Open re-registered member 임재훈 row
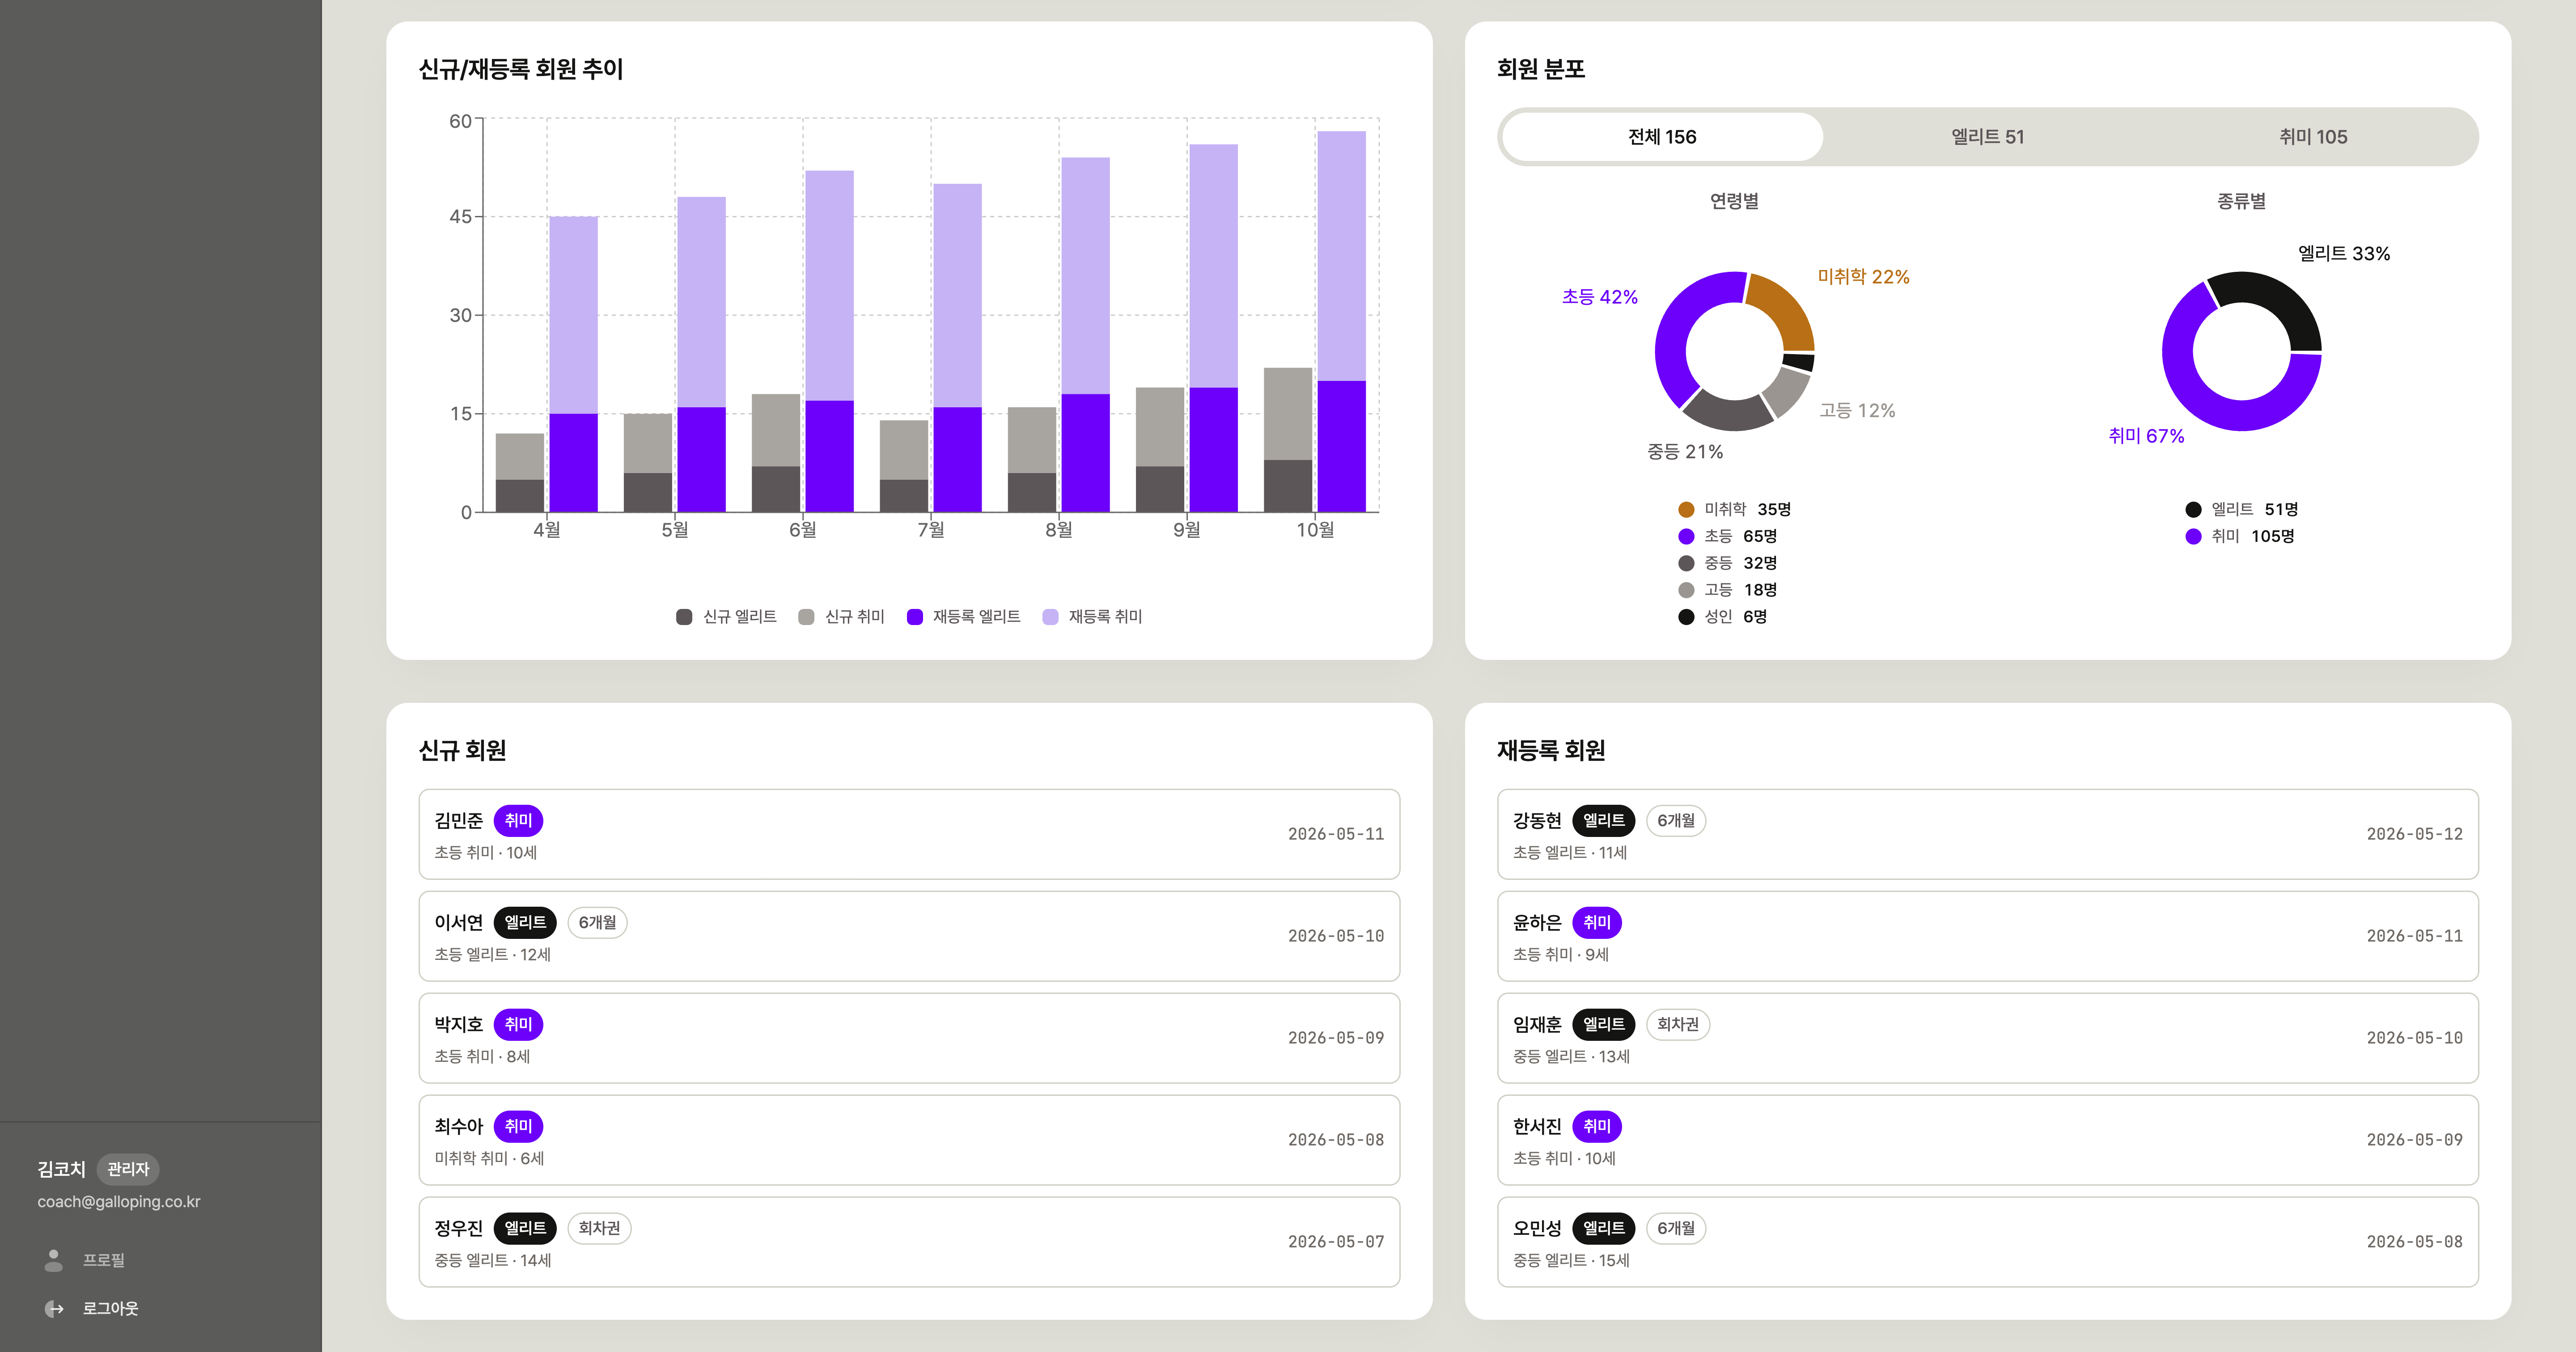Image resolution: width=2576 pixels, height=1352 pixels. click(1988, 1038)
